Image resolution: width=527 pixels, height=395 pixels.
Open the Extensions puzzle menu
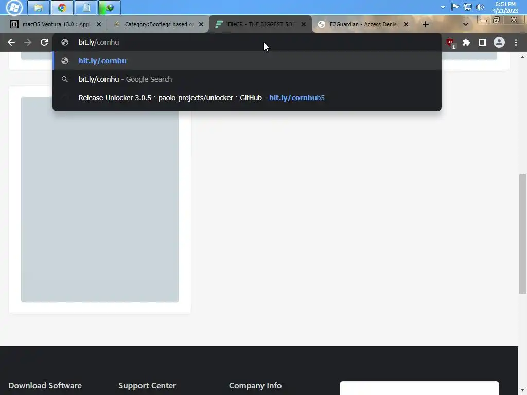[466, 42]
